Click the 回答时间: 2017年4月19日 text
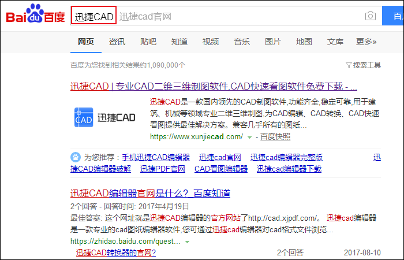 [x=146, y=206]
